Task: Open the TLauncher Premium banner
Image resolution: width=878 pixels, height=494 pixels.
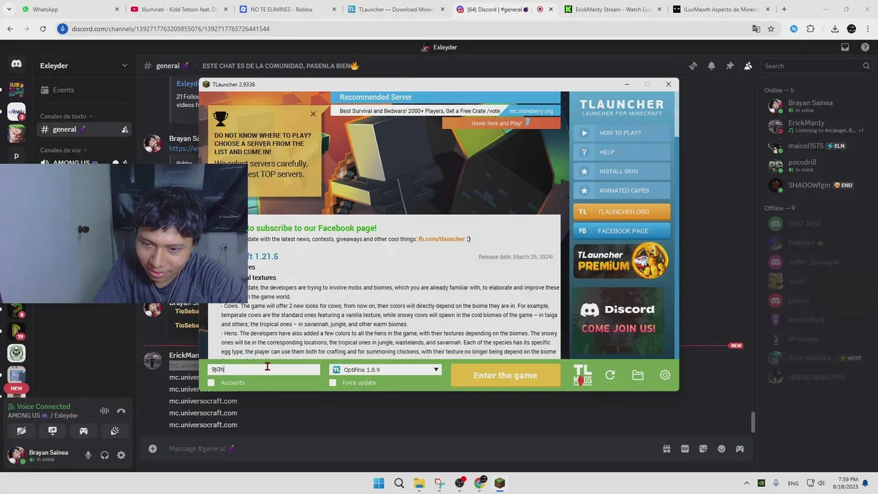Action: (x=621, y=261)
